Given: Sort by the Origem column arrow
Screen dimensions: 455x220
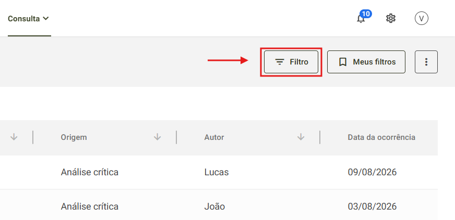Looking at the screenshot, I should click(x=157, y=137).
